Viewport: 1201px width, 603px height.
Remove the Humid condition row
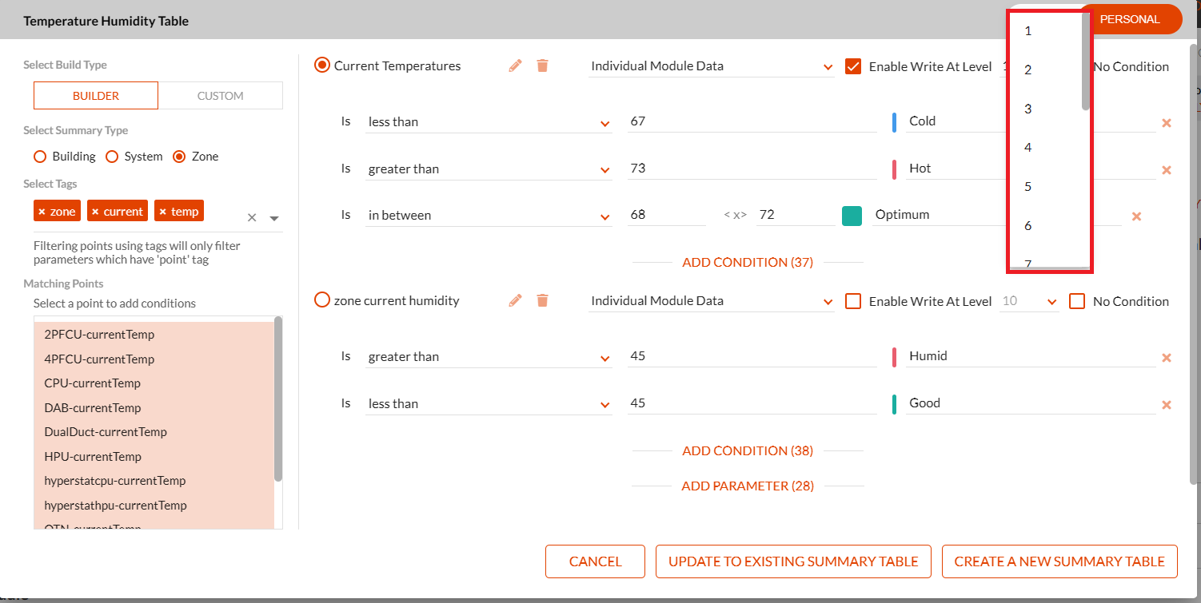[x=1166, y=358]
